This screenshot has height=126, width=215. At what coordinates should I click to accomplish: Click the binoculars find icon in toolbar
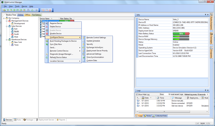tap(28, 10)
